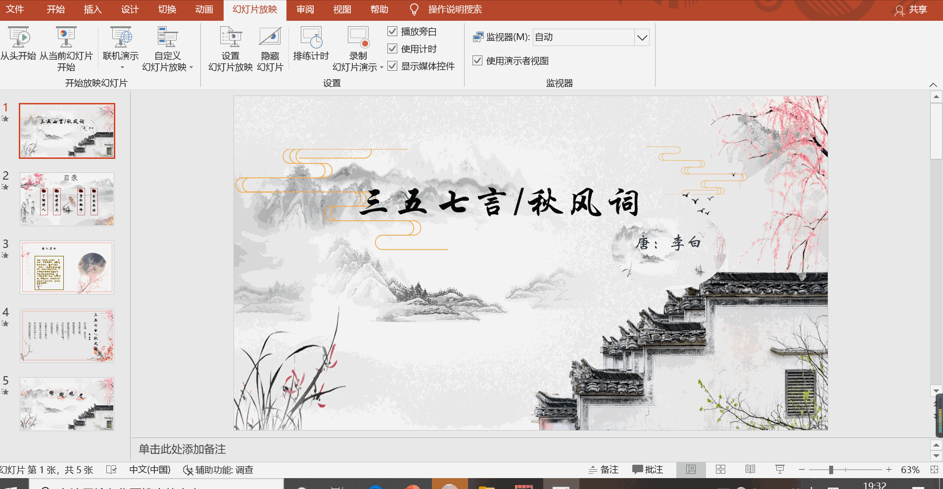This screenshot has width=943, height=489.
Task: Click the lightbulb Tell Me icon
Action: point(415,9)
